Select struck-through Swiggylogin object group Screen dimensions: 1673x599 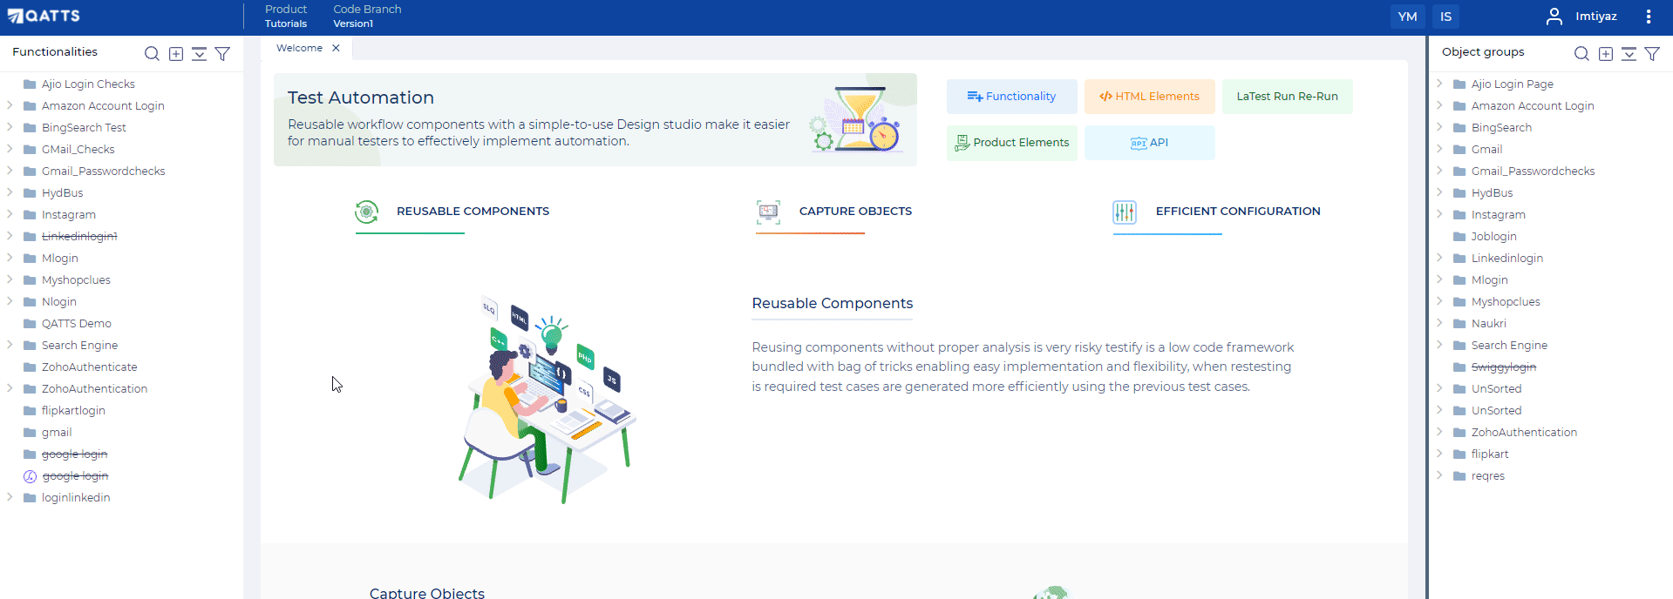coord(1504,367)
